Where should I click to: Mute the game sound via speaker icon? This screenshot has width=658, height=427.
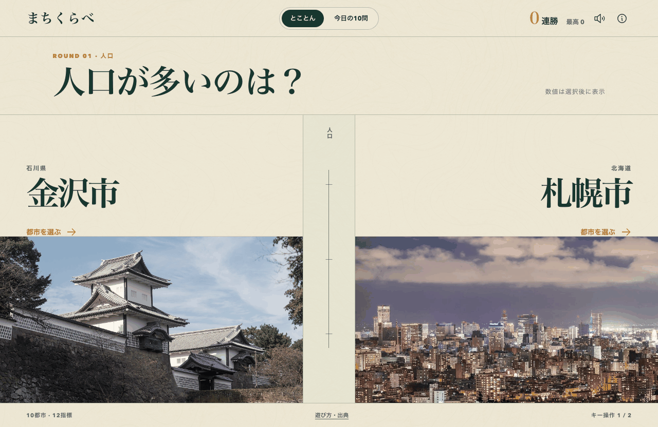[x=599, y=18]
